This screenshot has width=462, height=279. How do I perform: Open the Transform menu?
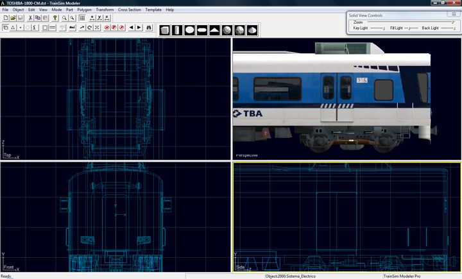pos(104,10)
